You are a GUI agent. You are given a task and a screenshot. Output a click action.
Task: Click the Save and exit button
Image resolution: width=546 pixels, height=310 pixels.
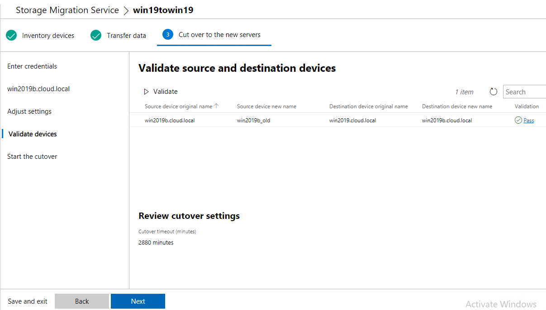coord(28,301)
